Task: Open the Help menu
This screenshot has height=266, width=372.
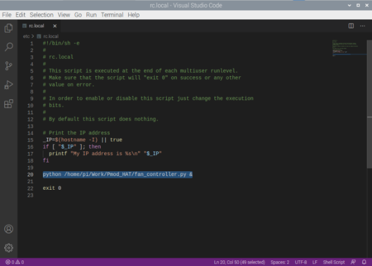Action: 133,15
